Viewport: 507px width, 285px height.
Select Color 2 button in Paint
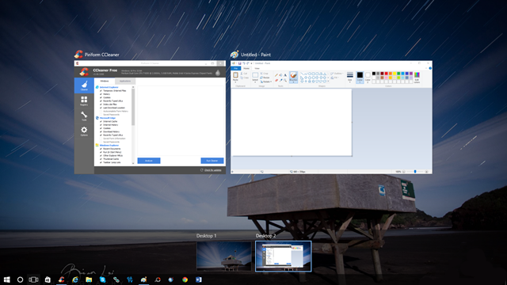point(368,78)
